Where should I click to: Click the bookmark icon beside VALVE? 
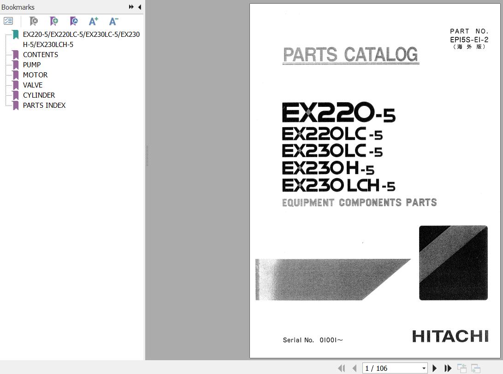(15, 85)
